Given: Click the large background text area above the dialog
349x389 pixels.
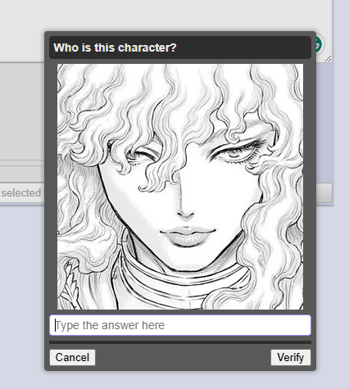Looking at the screenshot, I should (x=165, y=16).
